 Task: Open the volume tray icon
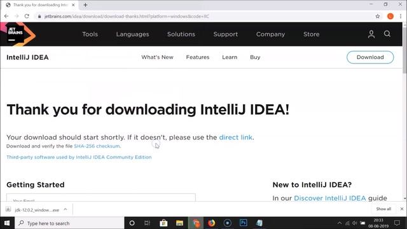[355, 223]
